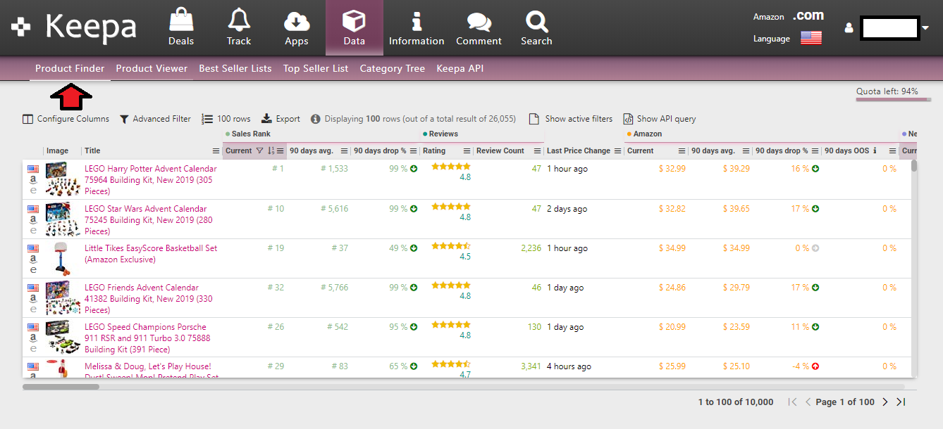This screenshot has width=943, height=429.
Task: Open Little Tikes EasyScore Basketball Set link
Action: click(x=151, y=254)
